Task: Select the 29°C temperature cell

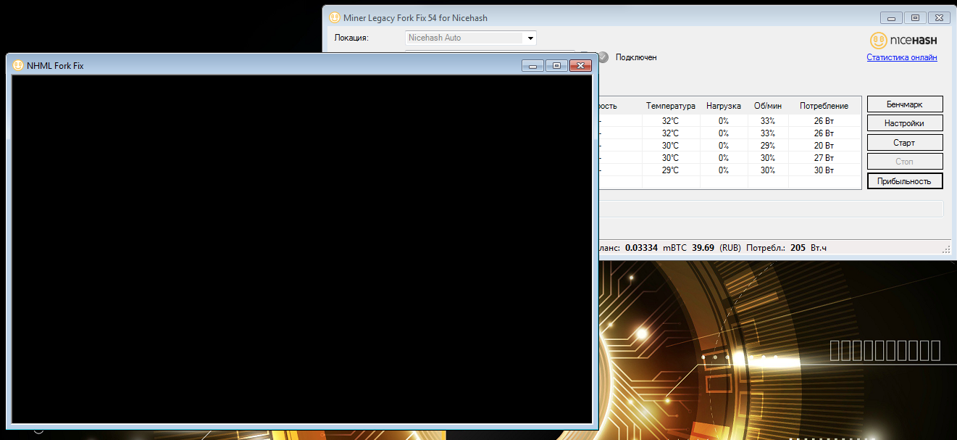Action: [x=671, y=170]
